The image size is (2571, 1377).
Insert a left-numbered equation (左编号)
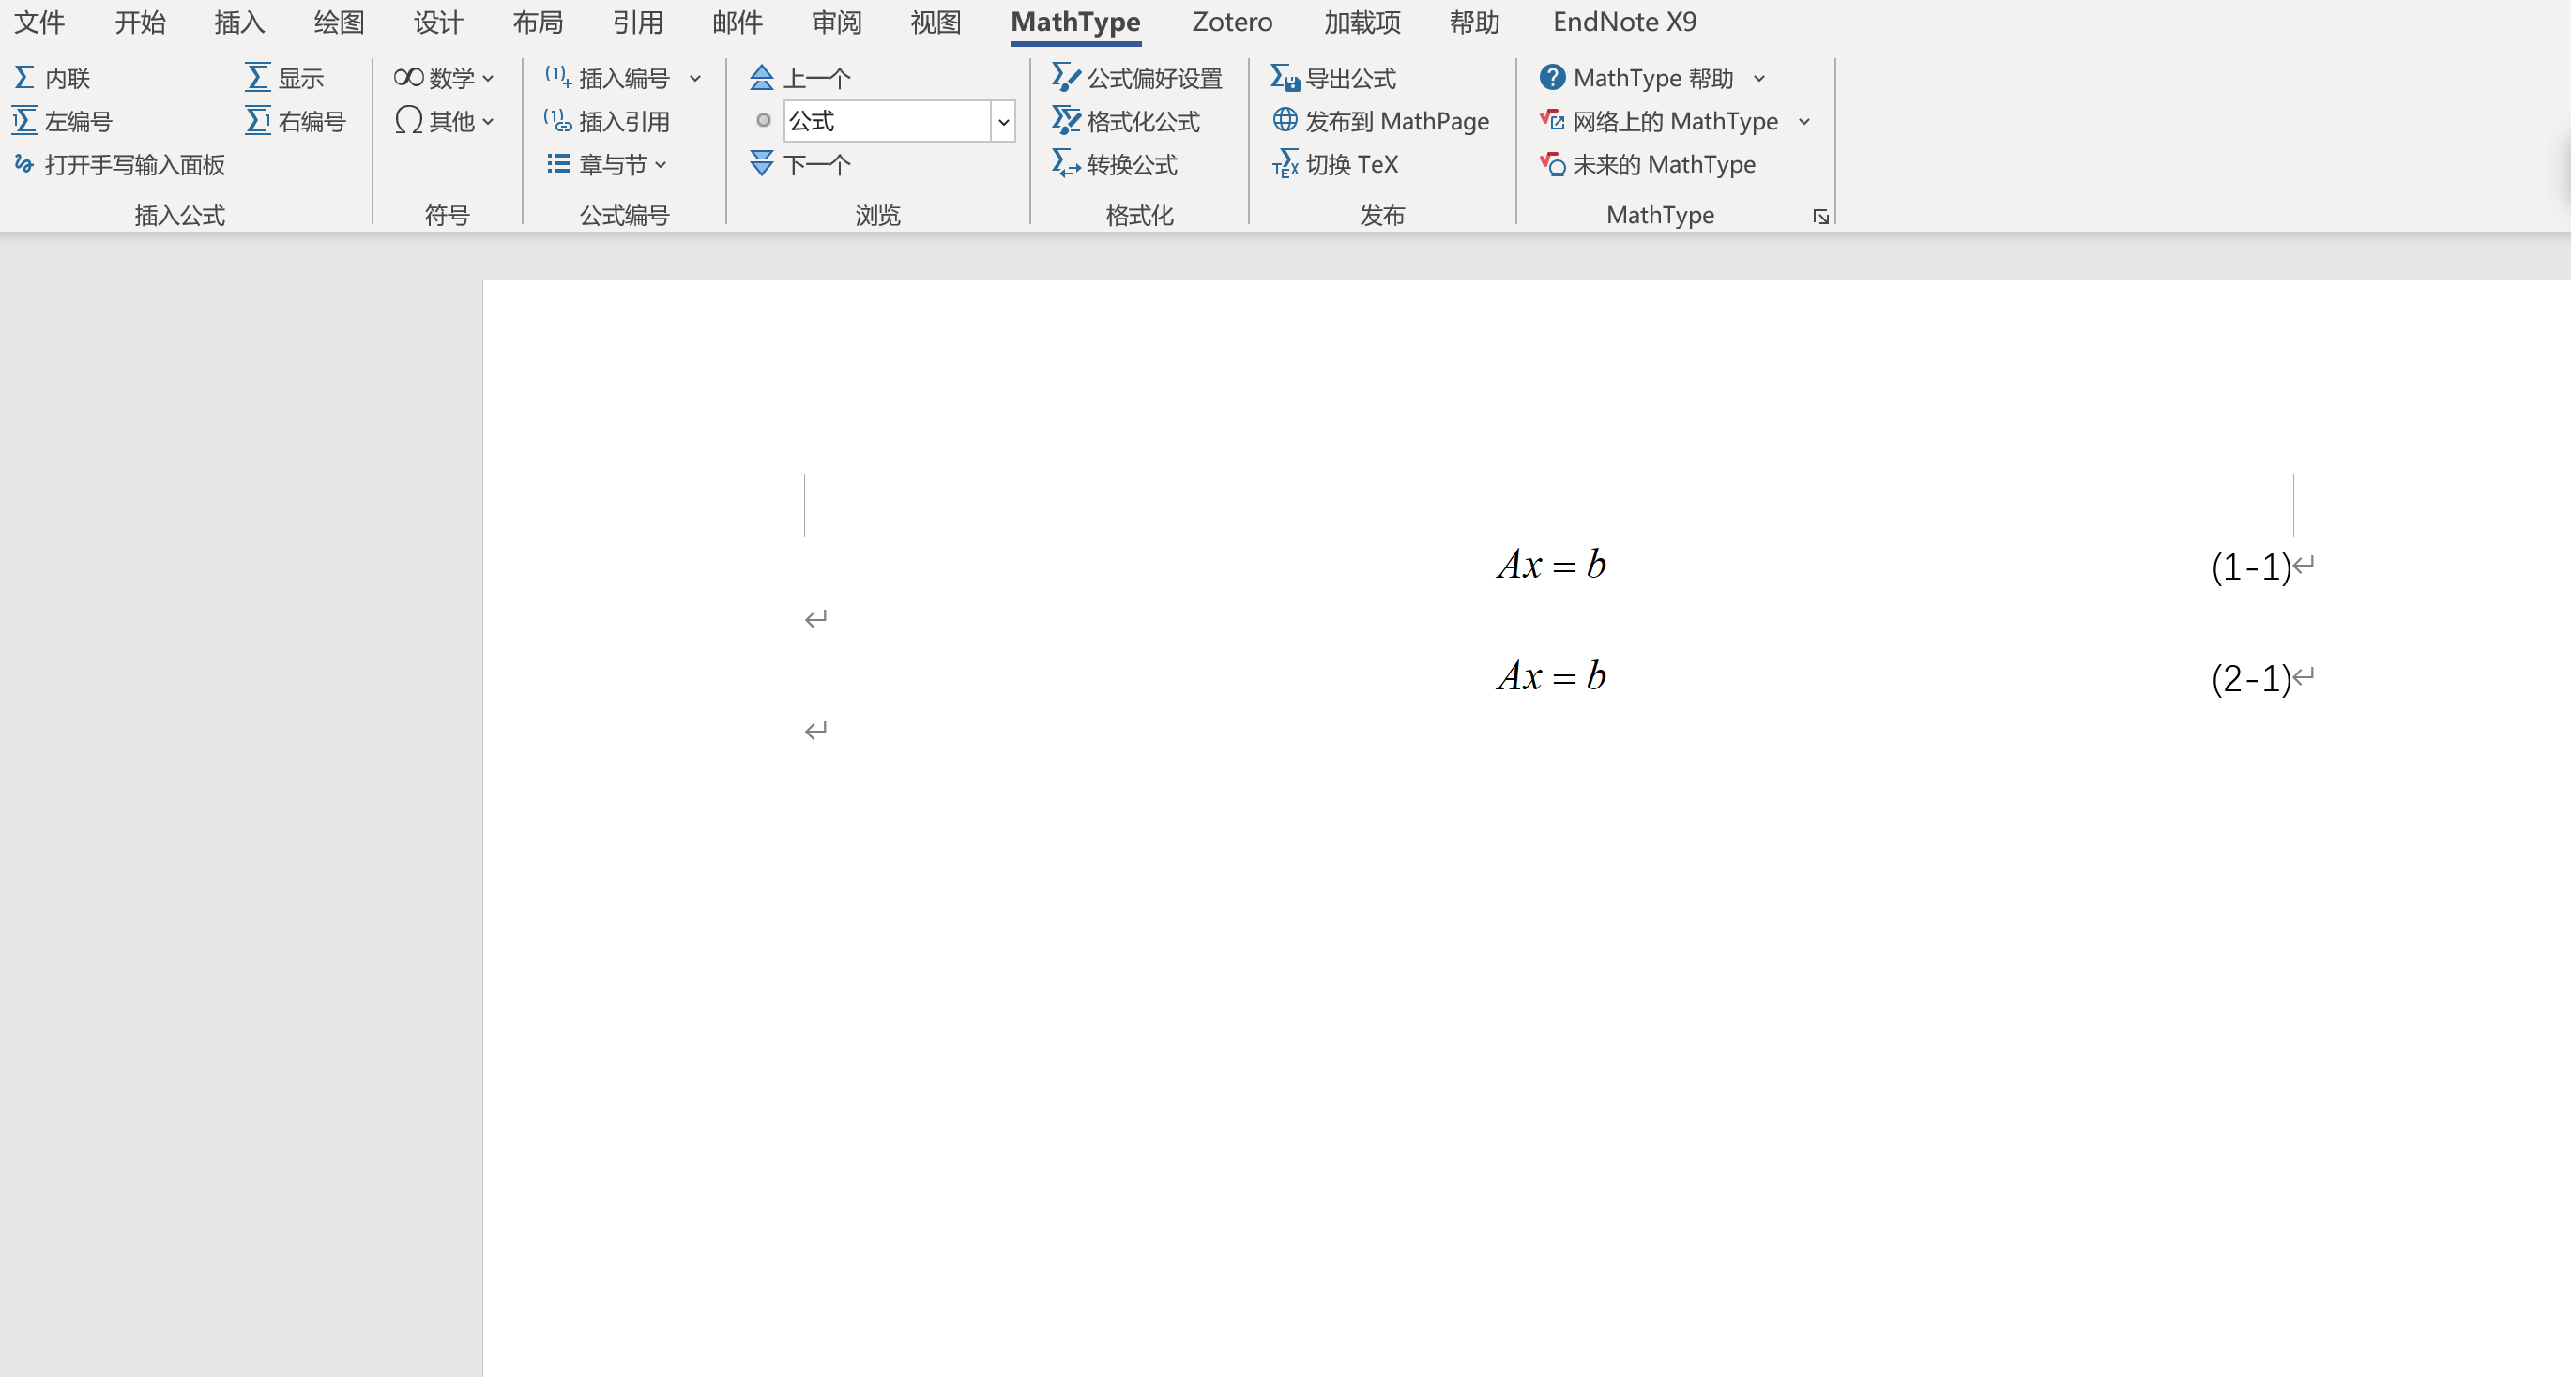pos(63,121)
